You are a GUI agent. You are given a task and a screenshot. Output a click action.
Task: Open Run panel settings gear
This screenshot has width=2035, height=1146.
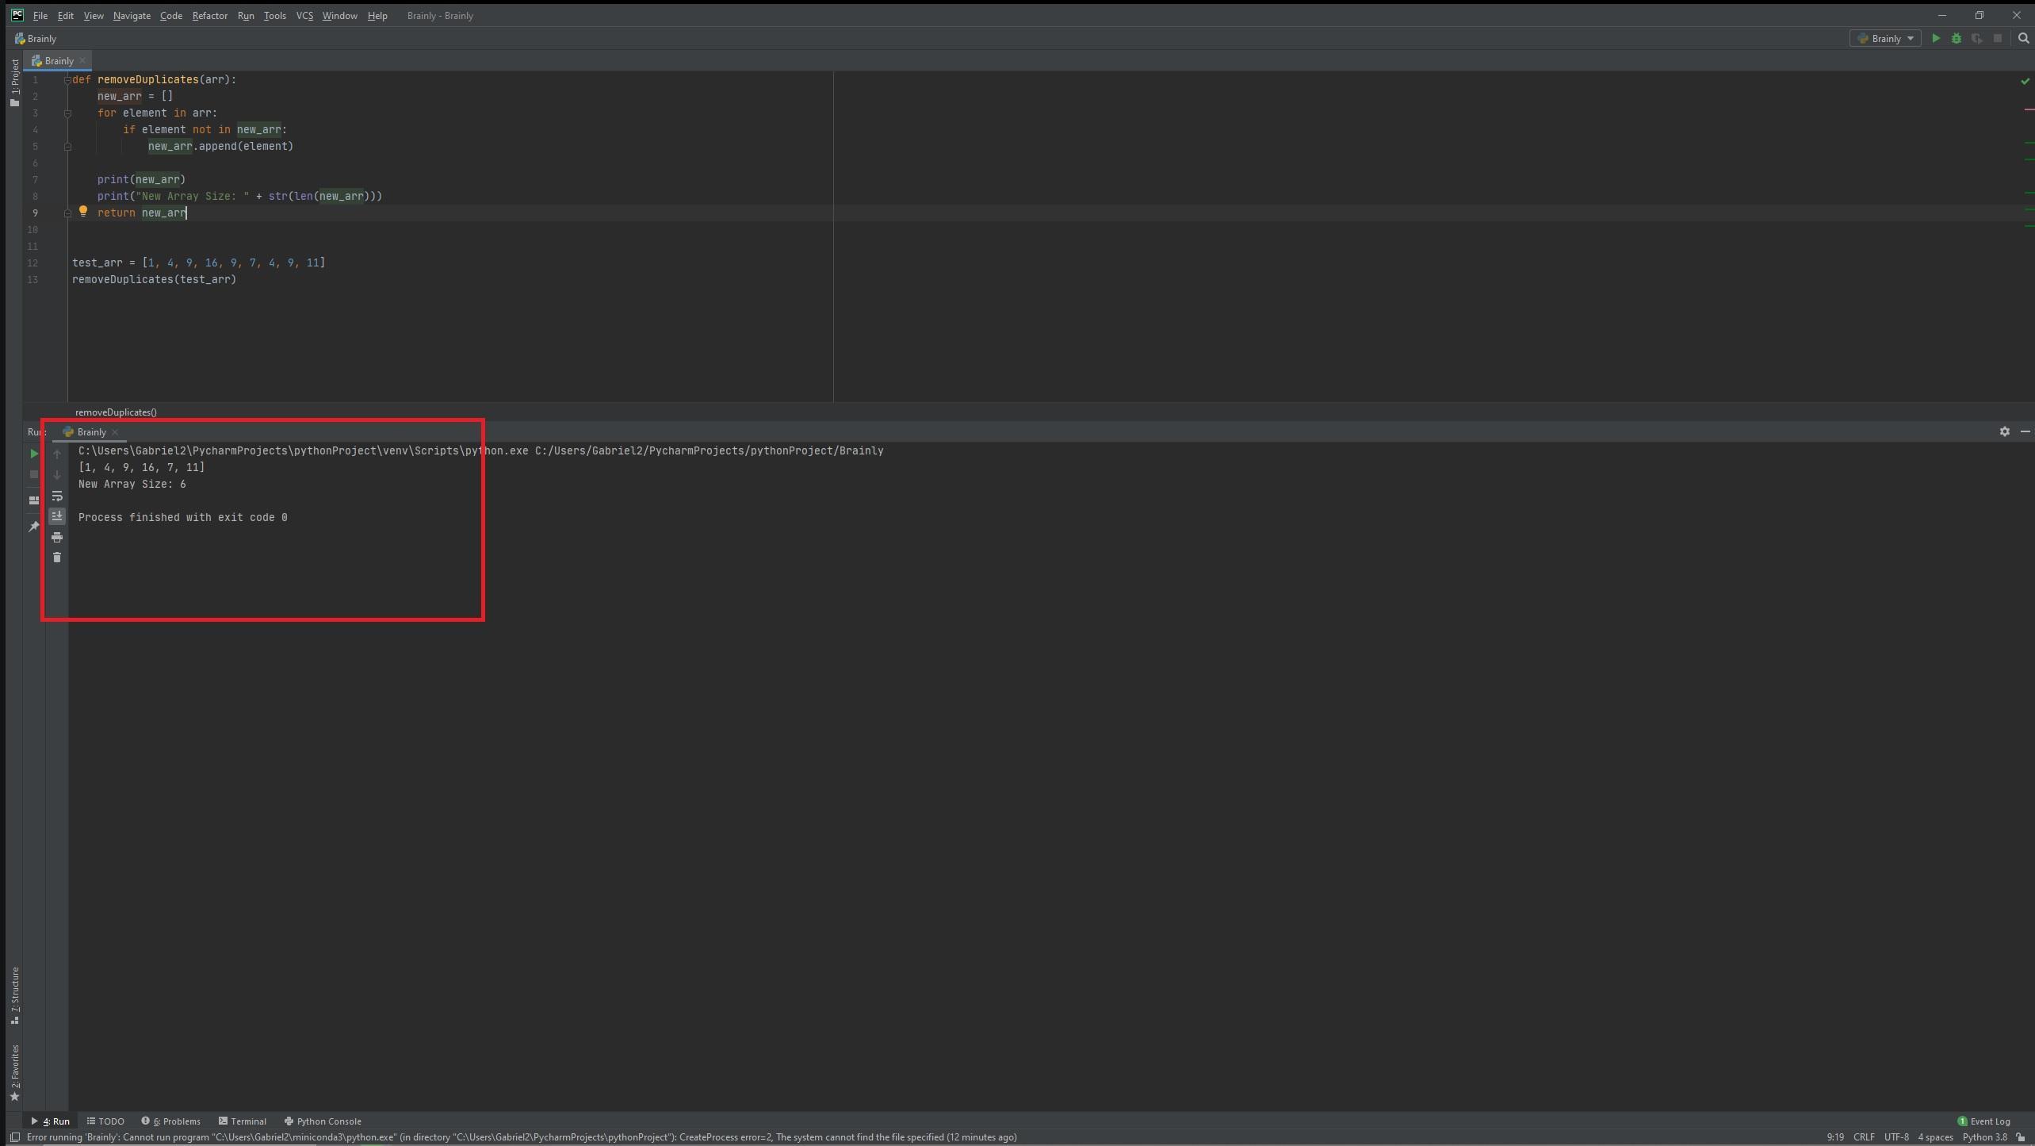[x=2004, y=431]
